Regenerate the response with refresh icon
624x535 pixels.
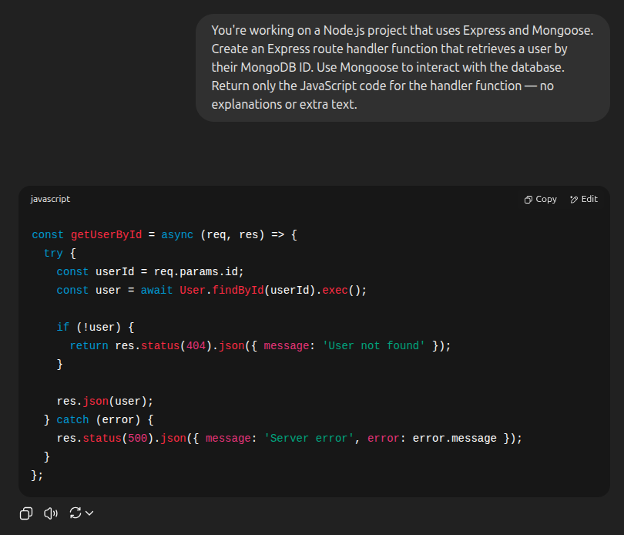(x=75, y=513)
